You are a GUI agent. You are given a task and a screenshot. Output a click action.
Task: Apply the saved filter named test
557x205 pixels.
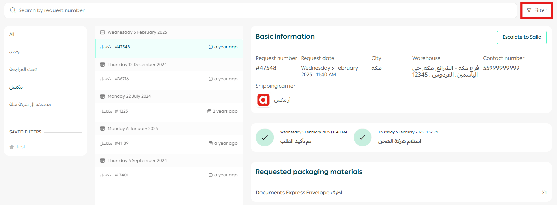click(21, 147)
